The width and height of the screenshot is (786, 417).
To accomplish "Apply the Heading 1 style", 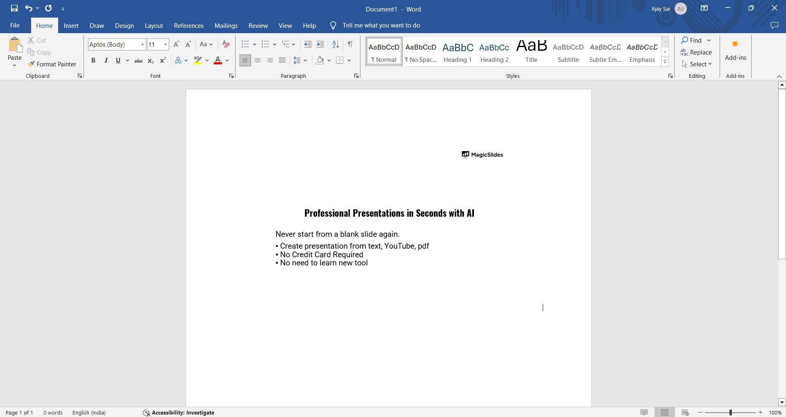I will (x=458, y=52).
